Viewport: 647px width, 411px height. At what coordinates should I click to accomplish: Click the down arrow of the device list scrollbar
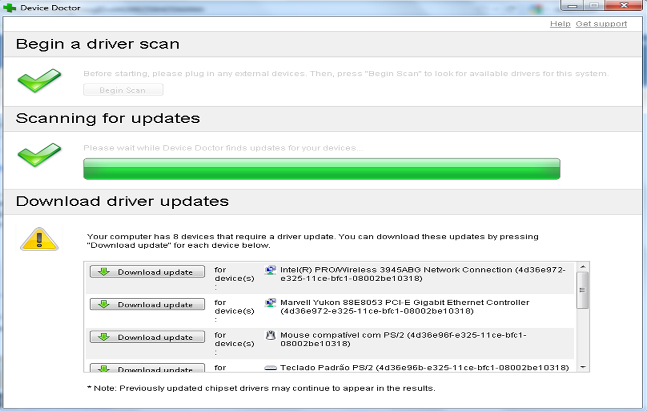(582, 367)
